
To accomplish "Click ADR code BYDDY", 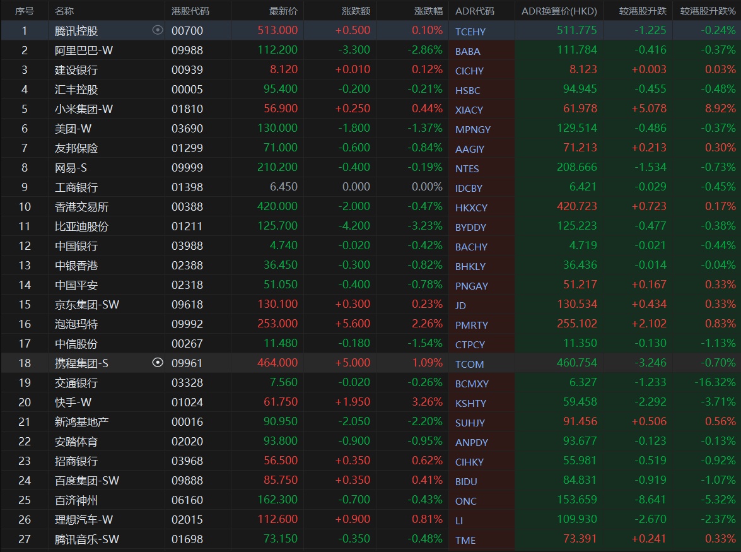I will coord(470,227).
